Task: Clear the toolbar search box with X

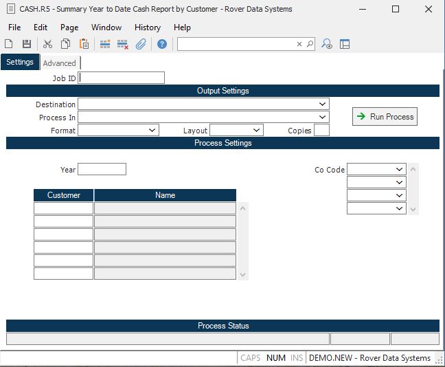Action: pos(299,44)
